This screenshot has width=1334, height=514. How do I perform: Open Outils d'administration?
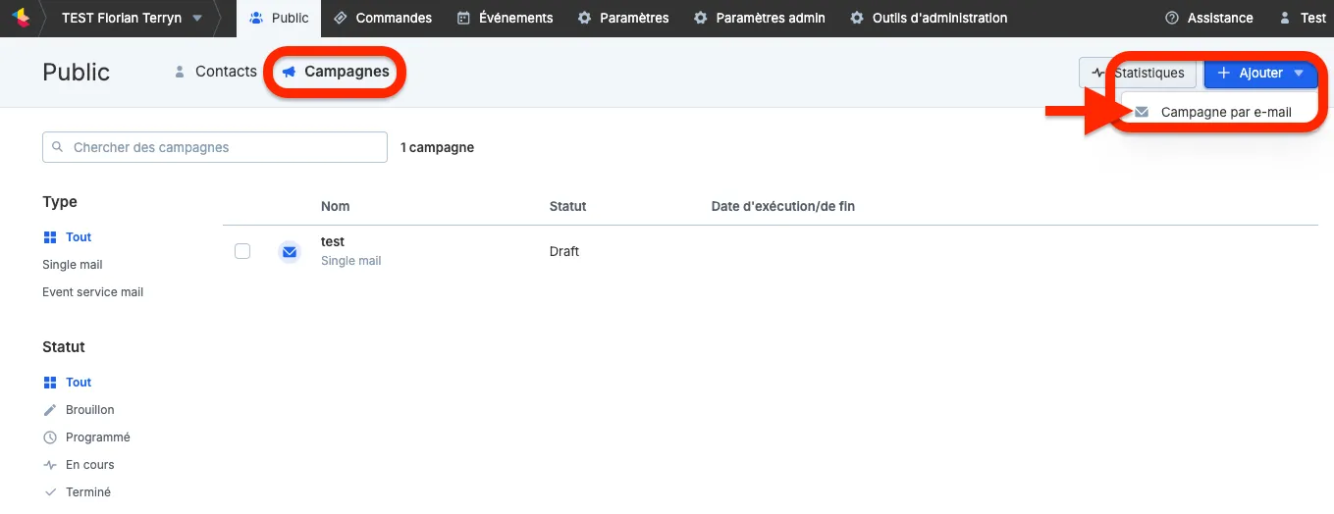[x=929, y=18]
